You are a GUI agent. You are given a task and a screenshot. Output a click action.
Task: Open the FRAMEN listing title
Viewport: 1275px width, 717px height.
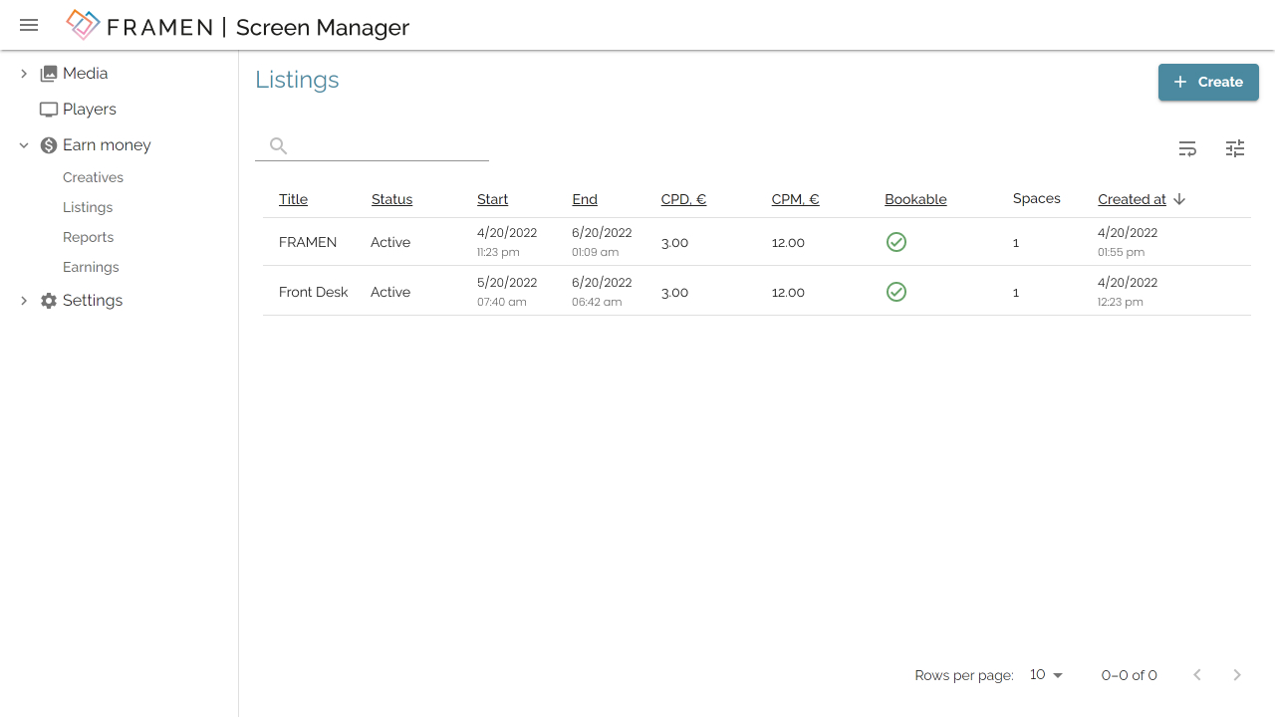pyautogui.click(x=308, y=242)
